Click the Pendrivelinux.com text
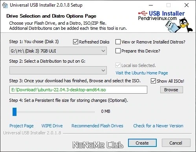196x152 pixels. pyautogui.click(x=158, y=18)
